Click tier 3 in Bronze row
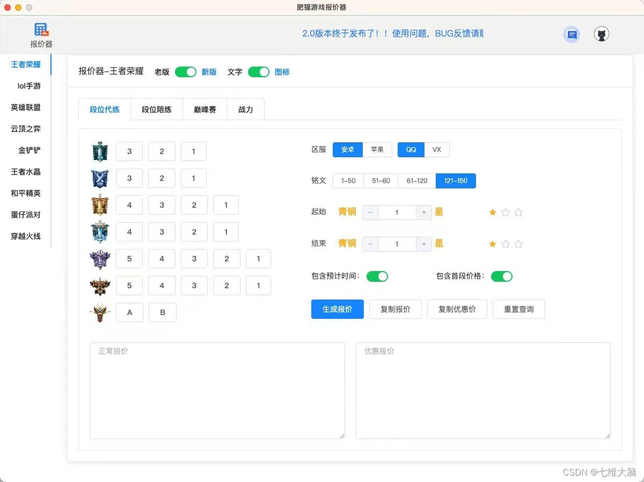This screenshot has width=644, height=482. pos(129,151)
